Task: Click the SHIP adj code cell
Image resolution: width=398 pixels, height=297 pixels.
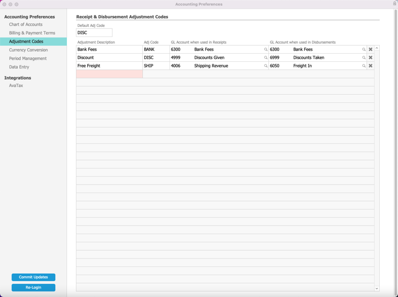Action: pos(156,65)
